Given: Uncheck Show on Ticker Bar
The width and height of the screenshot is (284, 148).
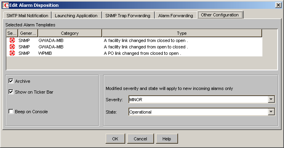Looking at the screenshot, I should point(11,92).
